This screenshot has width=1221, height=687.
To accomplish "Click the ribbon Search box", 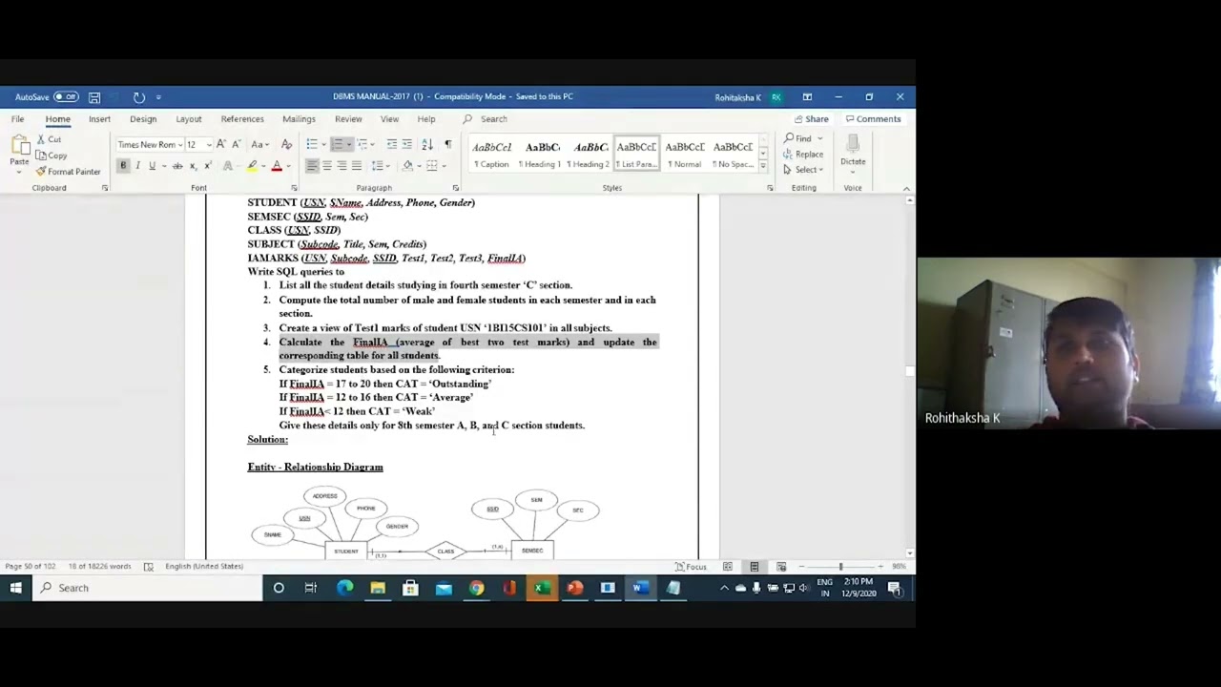I will (x=493, y=119).
